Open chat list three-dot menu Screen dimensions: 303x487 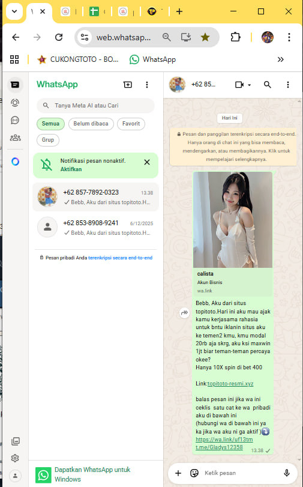click(x=147, y=85)
